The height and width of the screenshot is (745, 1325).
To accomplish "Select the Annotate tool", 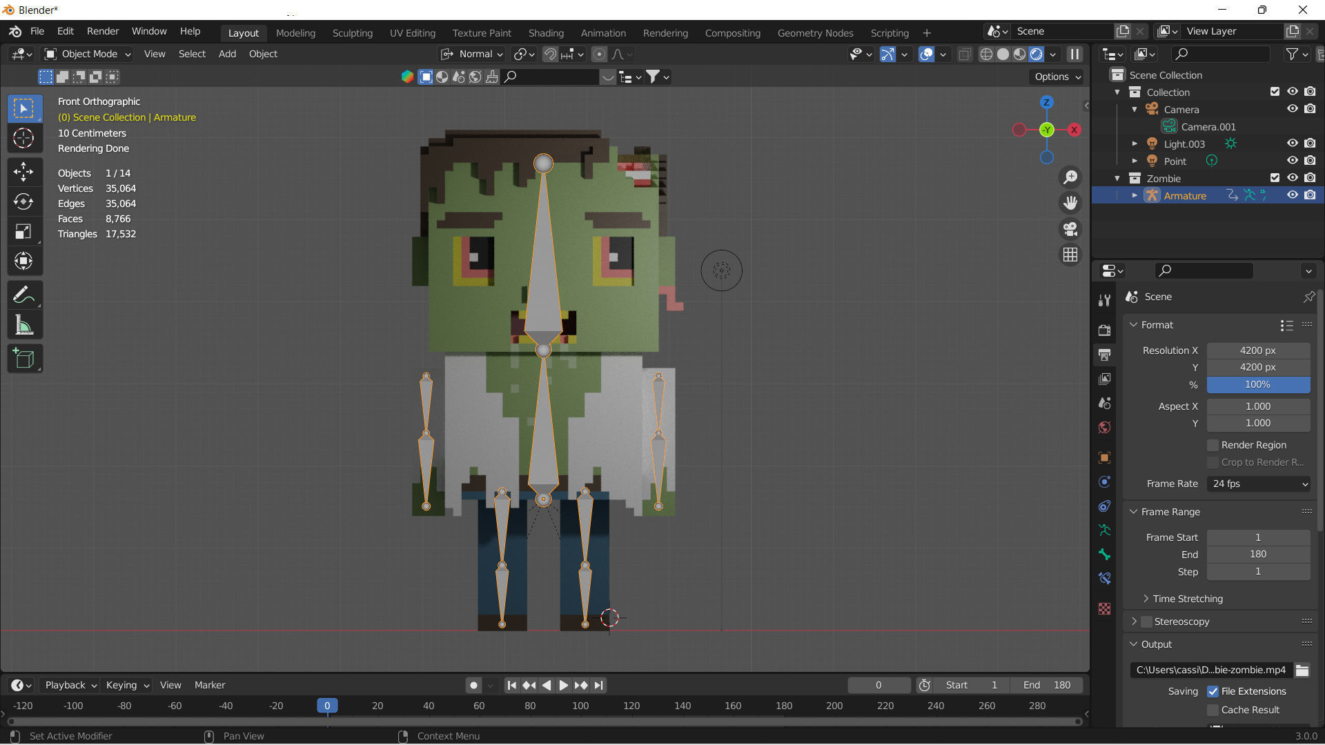I will [25, 295].
